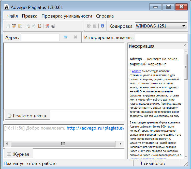Click inside the main text editor area

pos(64,76)
